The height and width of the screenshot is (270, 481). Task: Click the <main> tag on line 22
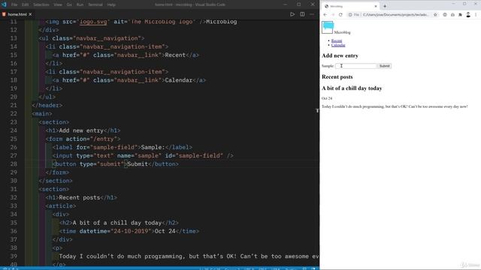click(x=42, y=114)
